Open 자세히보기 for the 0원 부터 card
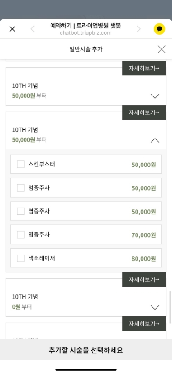The height and width of the screenshot is (374, 172). tap(144, 279)
